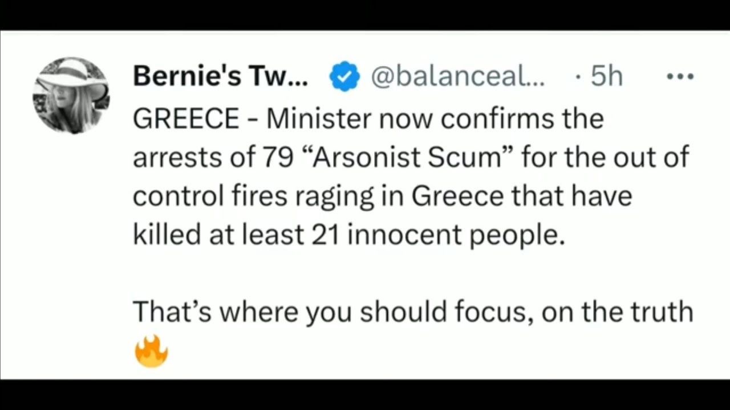
Task: Open the Bernie's Tw... display name
Action: click(x=220, y=77)
